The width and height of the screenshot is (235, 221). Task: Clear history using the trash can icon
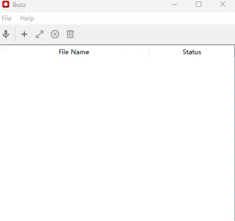pyautogui.click(x=70, y=34)
